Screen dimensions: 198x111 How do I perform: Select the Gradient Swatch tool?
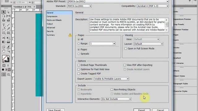(x=4, y=42)
